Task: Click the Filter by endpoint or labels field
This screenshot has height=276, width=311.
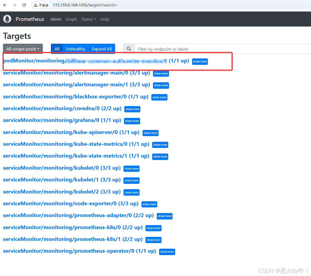Action: pos(223,49)
